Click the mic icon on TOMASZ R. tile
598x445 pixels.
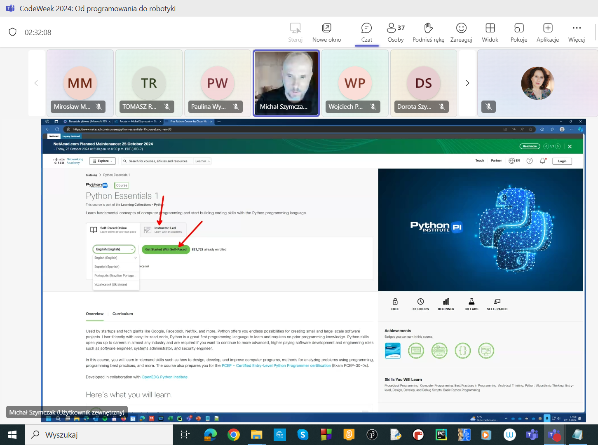pos(167,107)
